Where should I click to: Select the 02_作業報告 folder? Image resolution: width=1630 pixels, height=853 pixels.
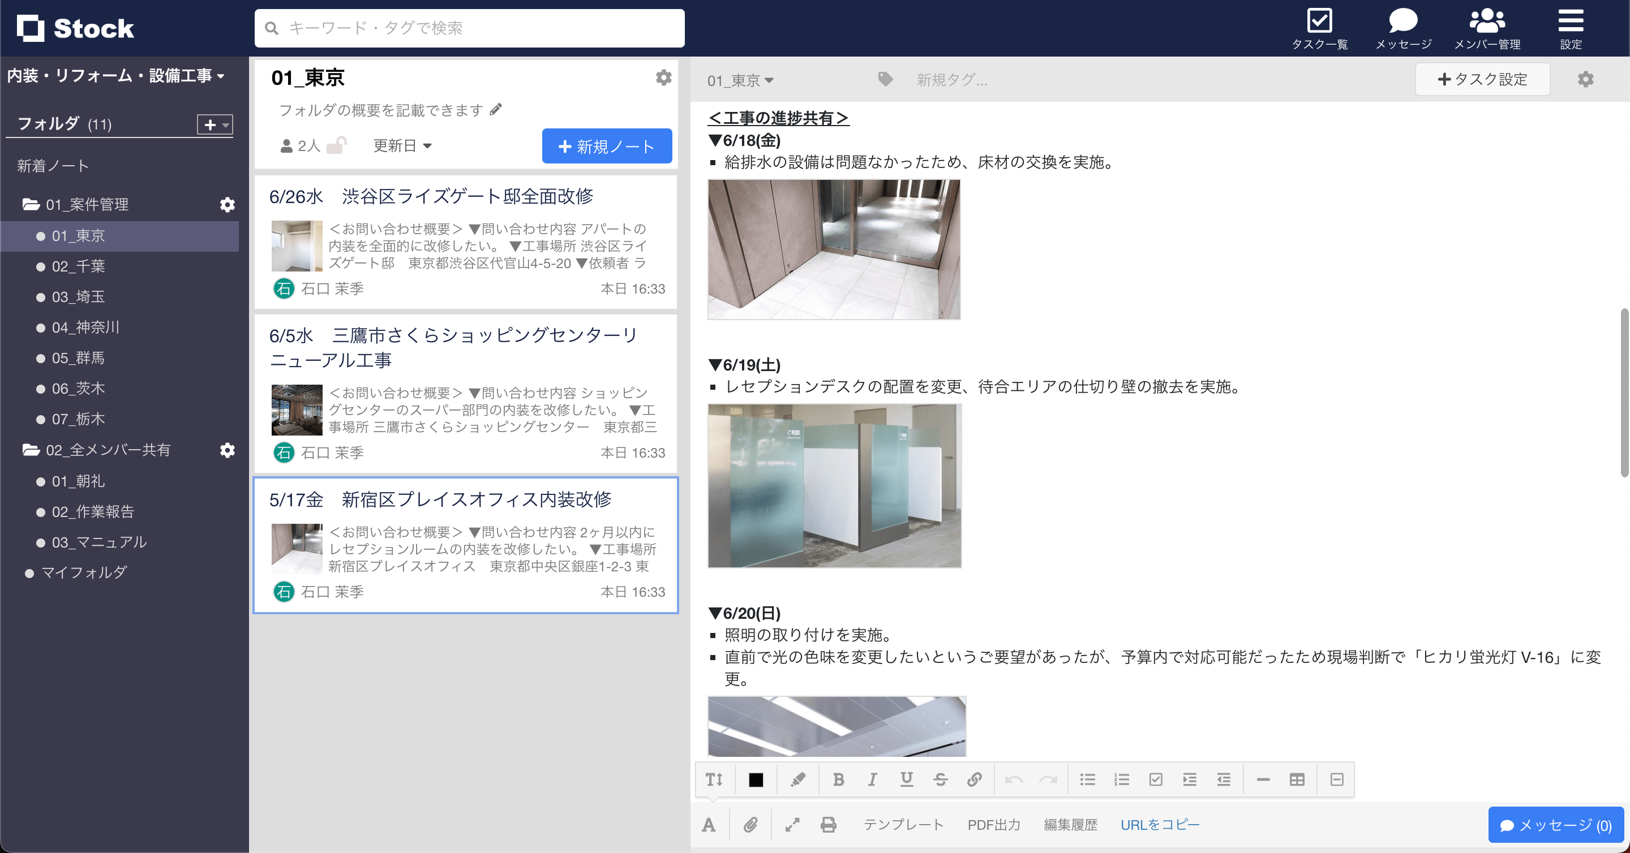tap(119, 511)
